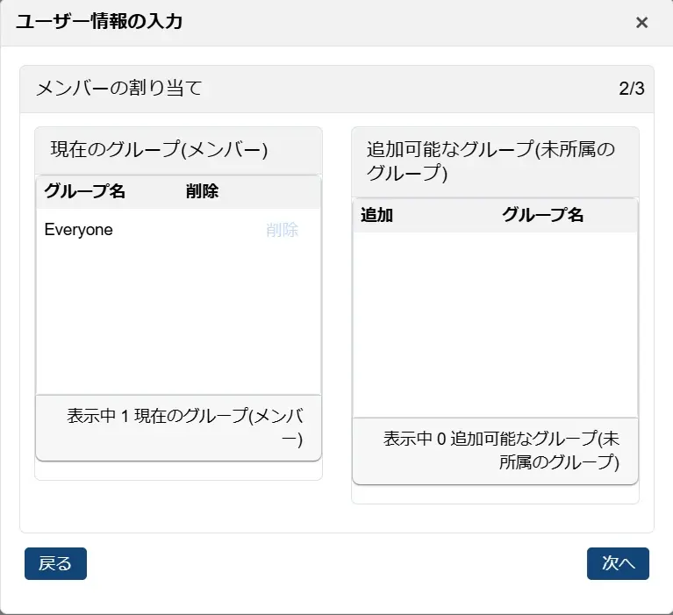Close the ユーザー情報の入力 dialog
Image resolution: width=673 pixels, height=615 pixels.
pyautogui.click(x=641, y=23)
